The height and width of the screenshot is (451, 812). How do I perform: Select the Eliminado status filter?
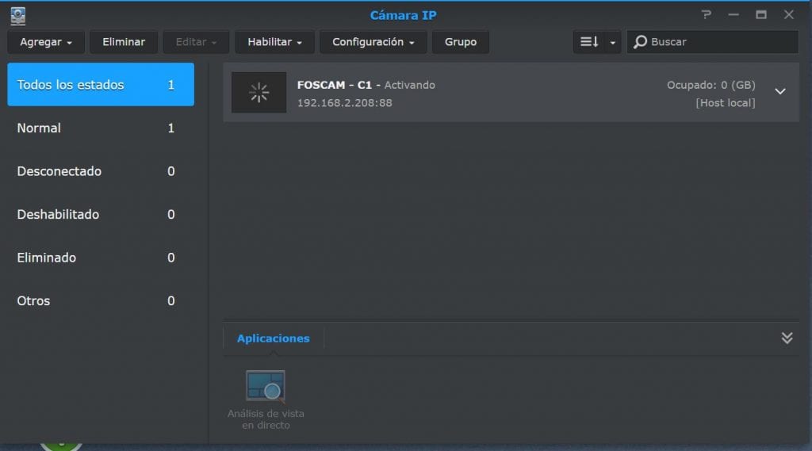101,258
